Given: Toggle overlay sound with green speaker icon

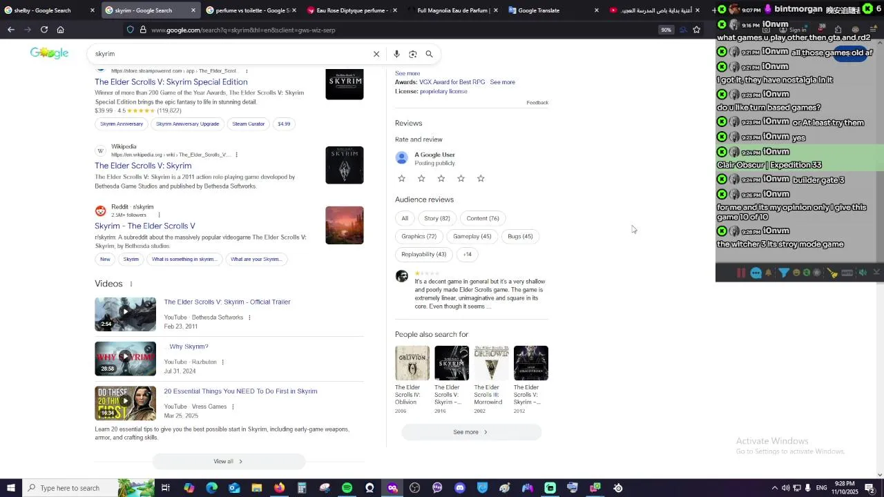Looking at the screenshot, I should [x=863, y=273].
